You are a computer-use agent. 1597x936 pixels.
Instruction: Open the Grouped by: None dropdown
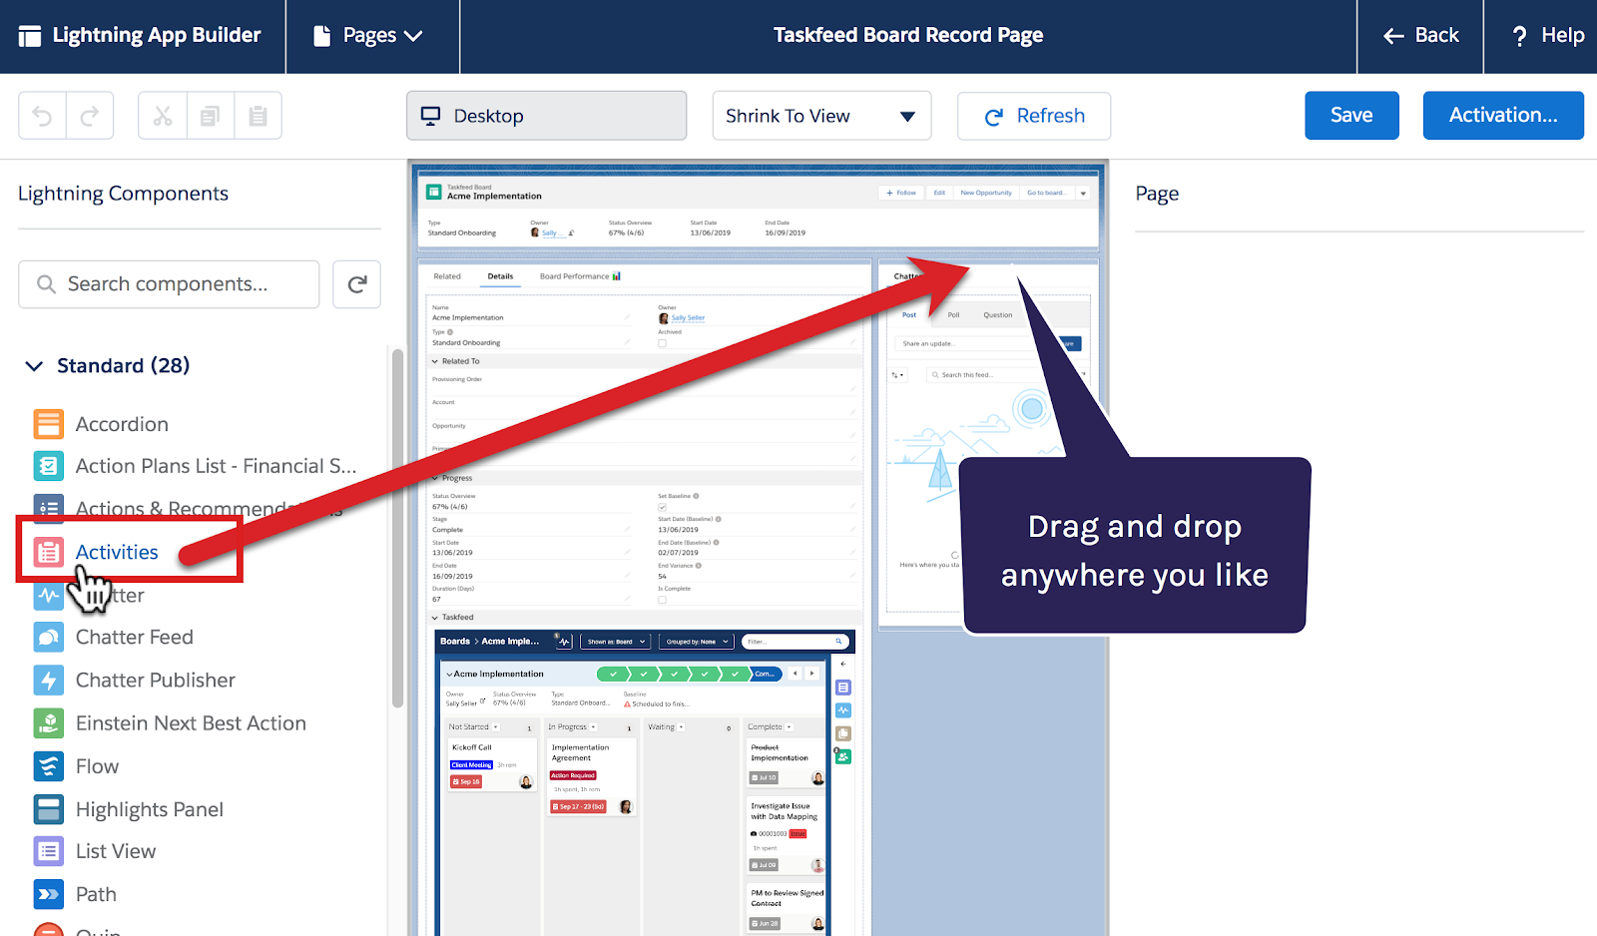pos(697,642)
